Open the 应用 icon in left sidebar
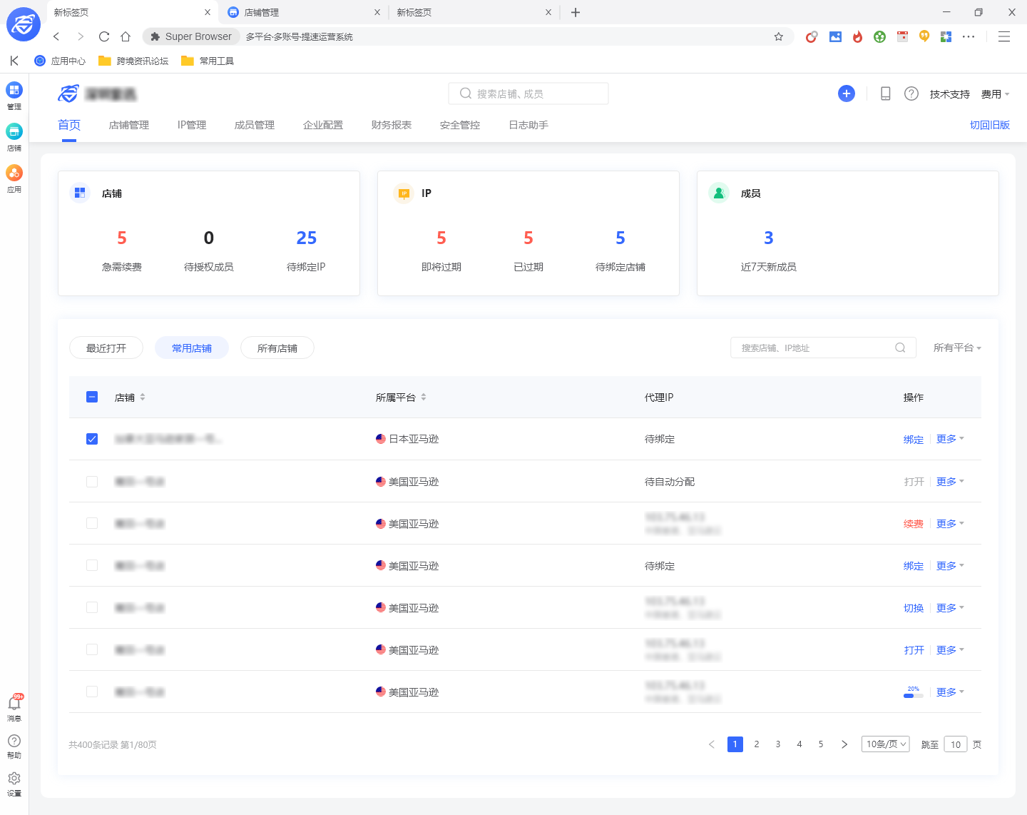This screenshot has height=815, width=1027. (14, 173)
